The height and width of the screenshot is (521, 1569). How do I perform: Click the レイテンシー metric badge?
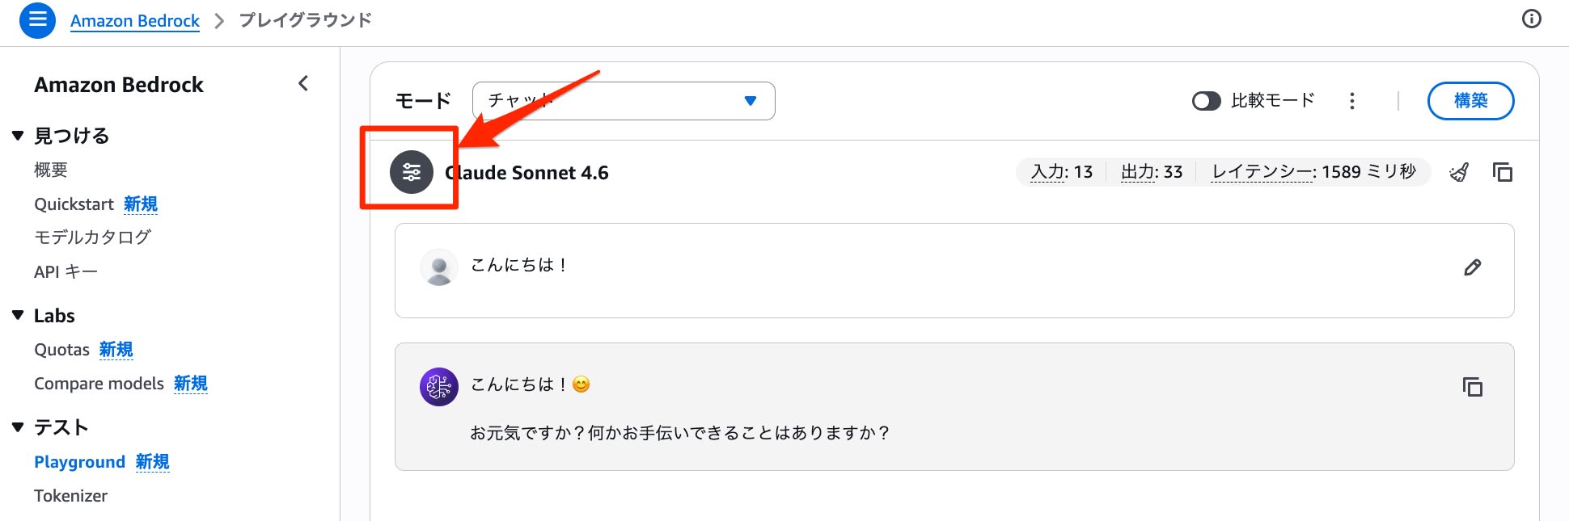pos(1313,172)
